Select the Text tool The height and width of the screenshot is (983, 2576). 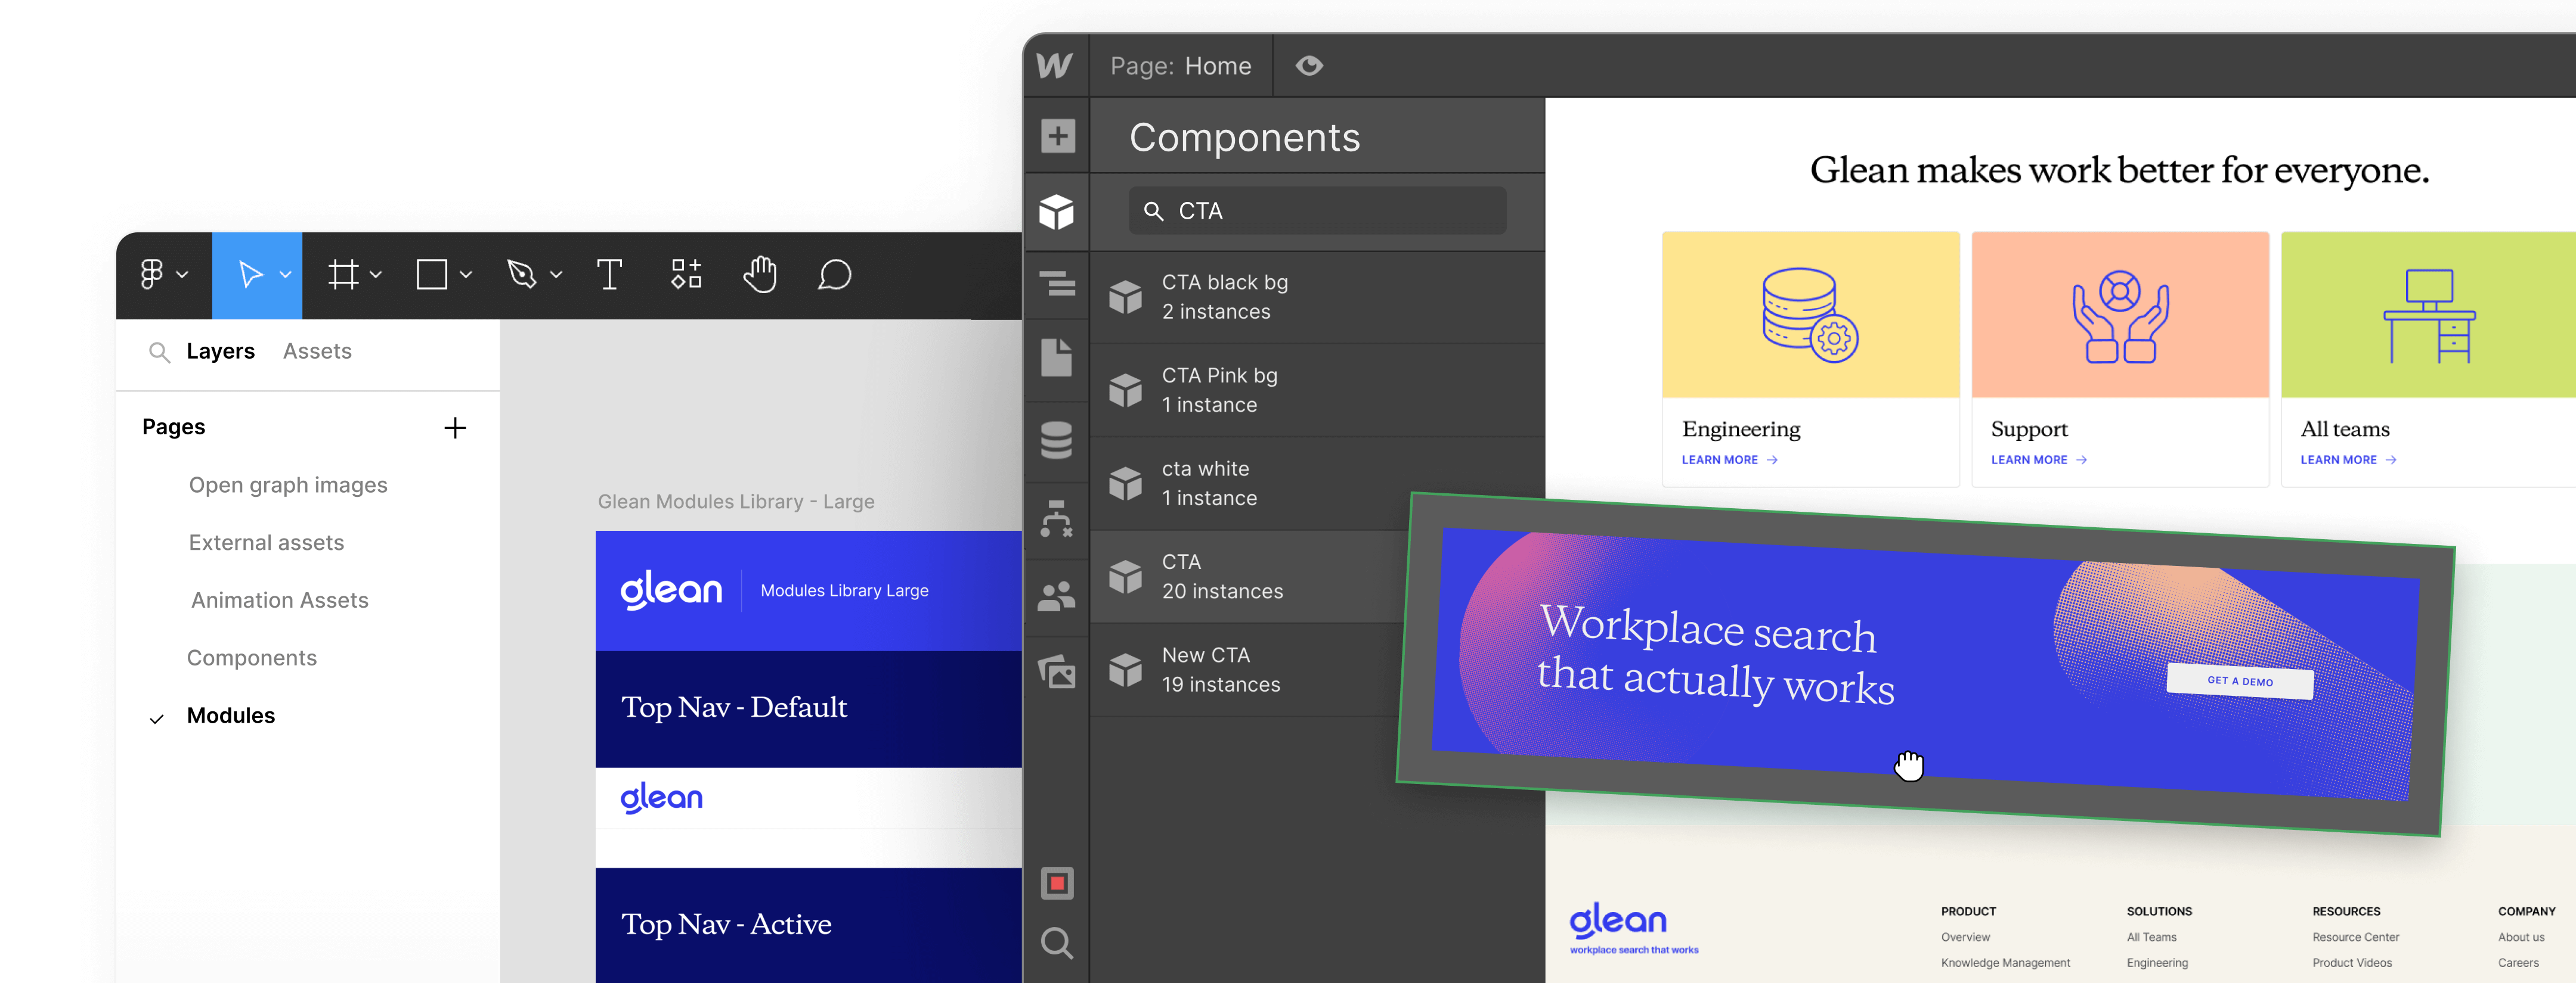610,275
